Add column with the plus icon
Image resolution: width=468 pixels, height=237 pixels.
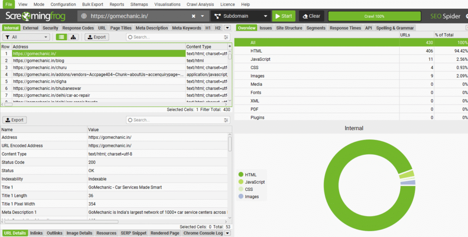229,47
